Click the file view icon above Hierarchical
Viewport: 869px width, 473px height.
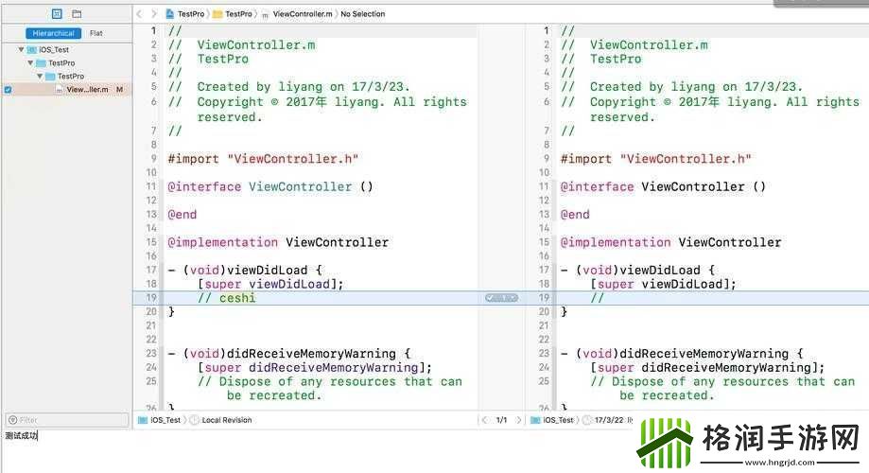tap(57, 14)
